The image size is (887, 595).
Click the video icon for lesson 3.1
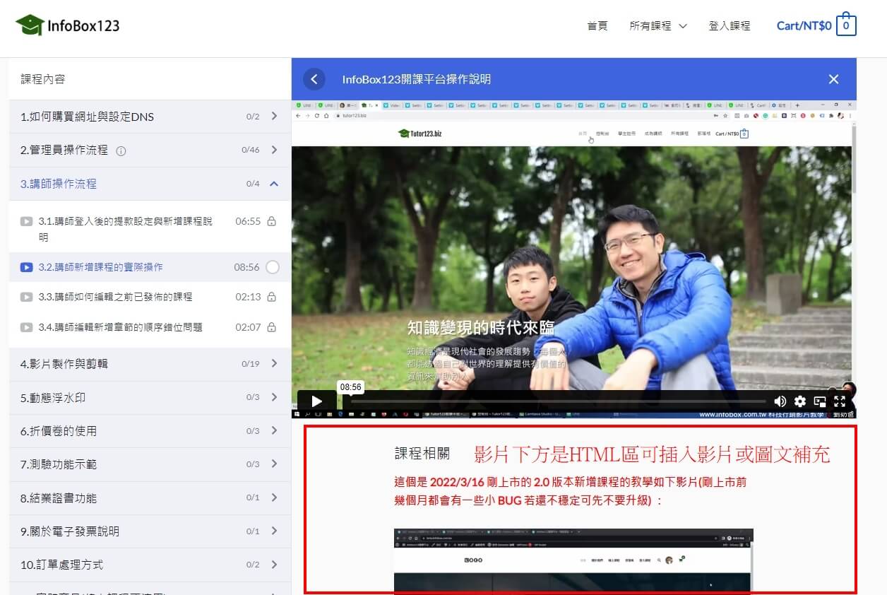pos(26,221)
